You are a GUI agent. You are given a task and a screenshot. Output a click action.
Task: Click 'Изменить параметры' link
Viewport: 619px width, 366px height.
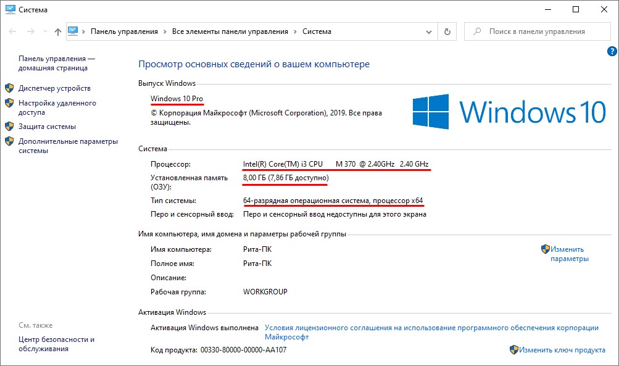[x=569, y=254]
